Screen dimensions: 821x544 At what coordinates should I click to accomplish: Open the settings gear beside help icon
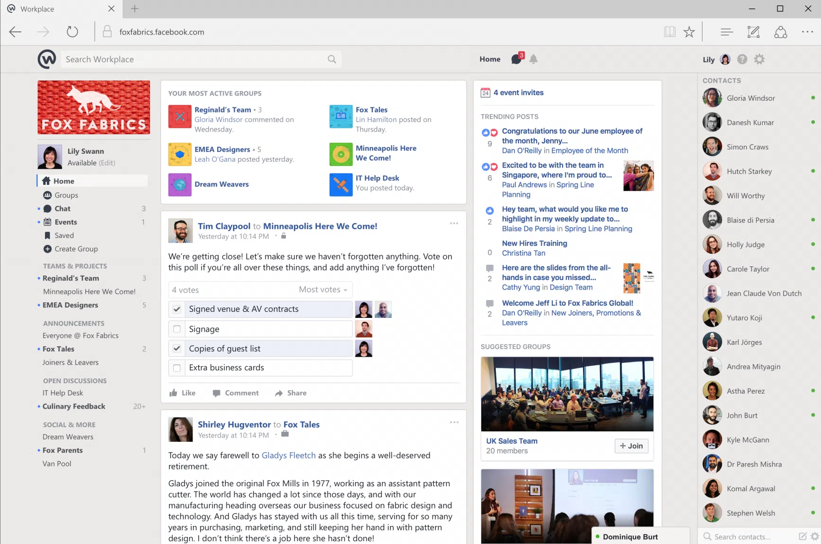(759, 59)
